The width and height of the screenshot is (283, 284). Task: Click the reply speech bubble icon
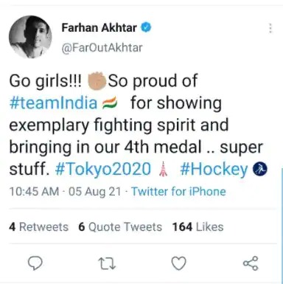pos(35,263)
